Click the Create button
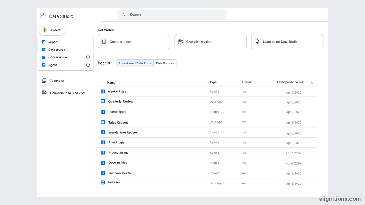 tap(52, 30)
